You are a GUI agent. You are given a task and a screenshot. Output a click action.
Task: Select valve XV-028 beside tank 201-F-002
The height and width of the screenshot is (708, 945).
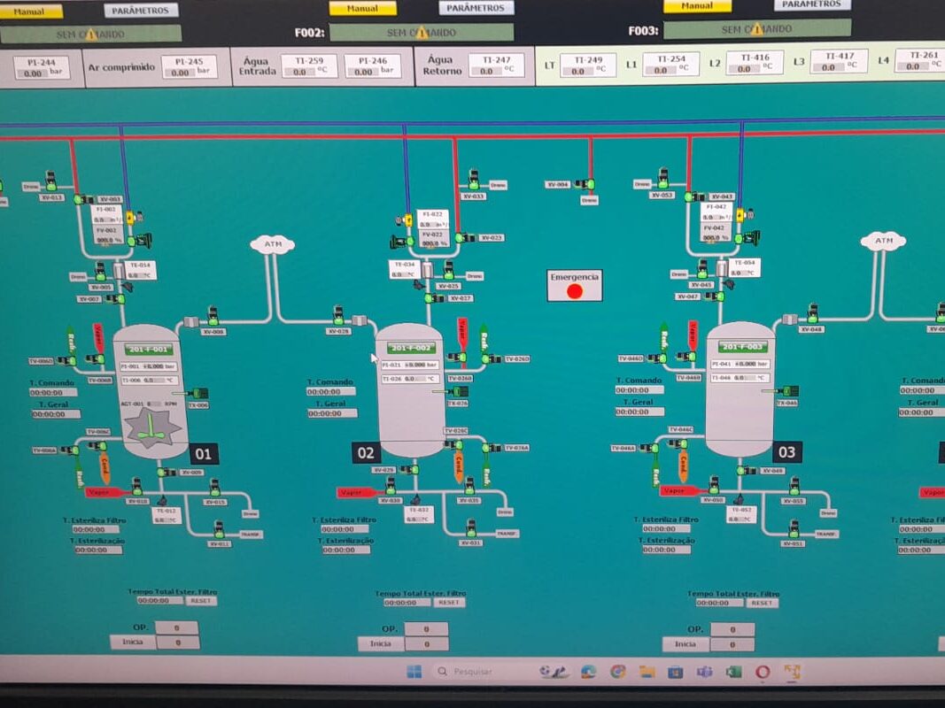tap(338, 317)
